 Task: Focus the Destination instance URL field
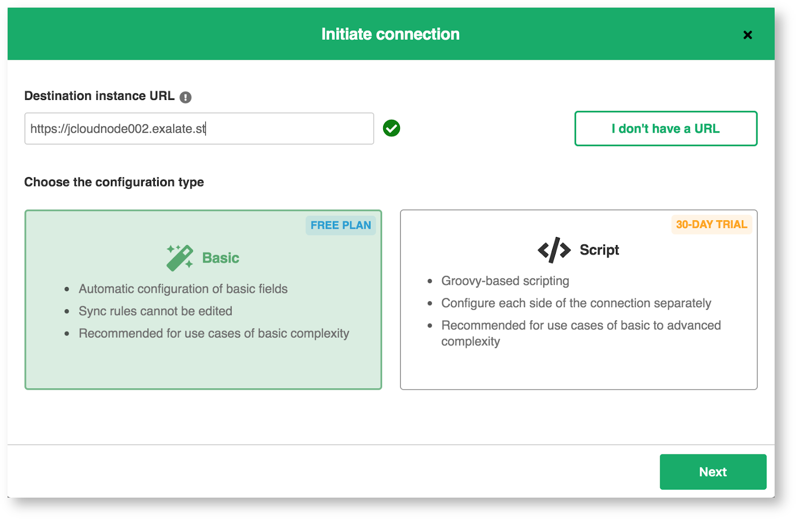[x=199, y=129]
